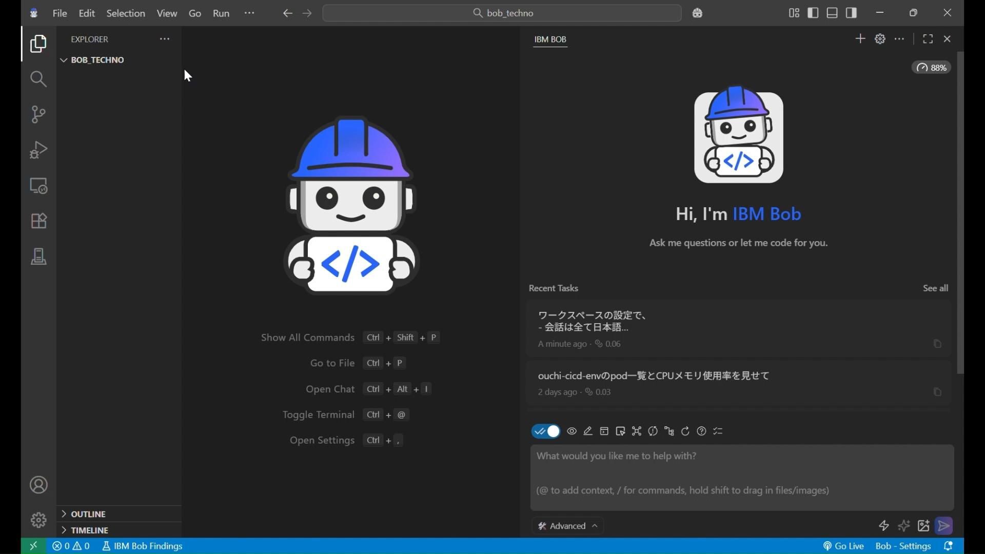985x554 pixels.
Task: Click the bob_techno command center search box
Action: pos(502,13)
